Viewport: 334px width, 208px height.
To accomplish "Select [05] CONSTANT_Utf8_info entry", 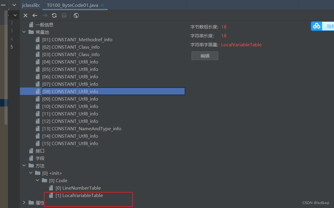I will point(70,69).
